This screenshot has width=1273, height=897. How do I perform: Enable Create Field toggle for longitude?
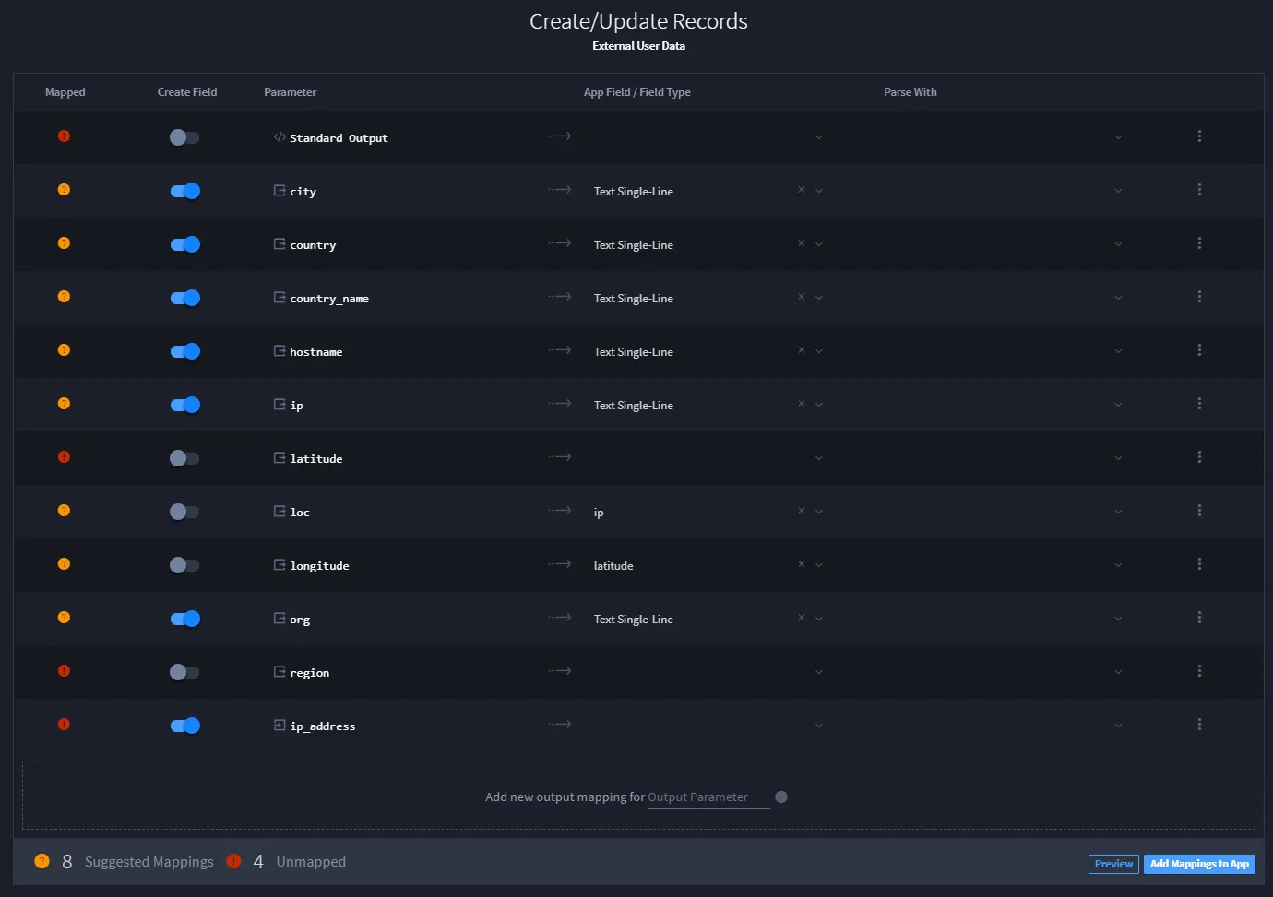coord(184,565)
